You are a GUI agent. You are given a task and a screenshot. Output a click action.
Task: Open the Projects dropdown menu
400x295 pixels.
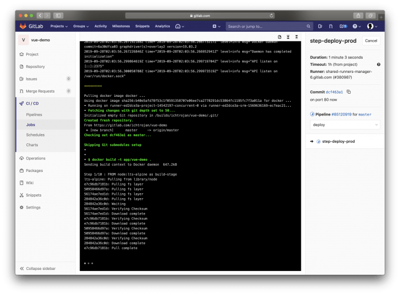(59, 26)
